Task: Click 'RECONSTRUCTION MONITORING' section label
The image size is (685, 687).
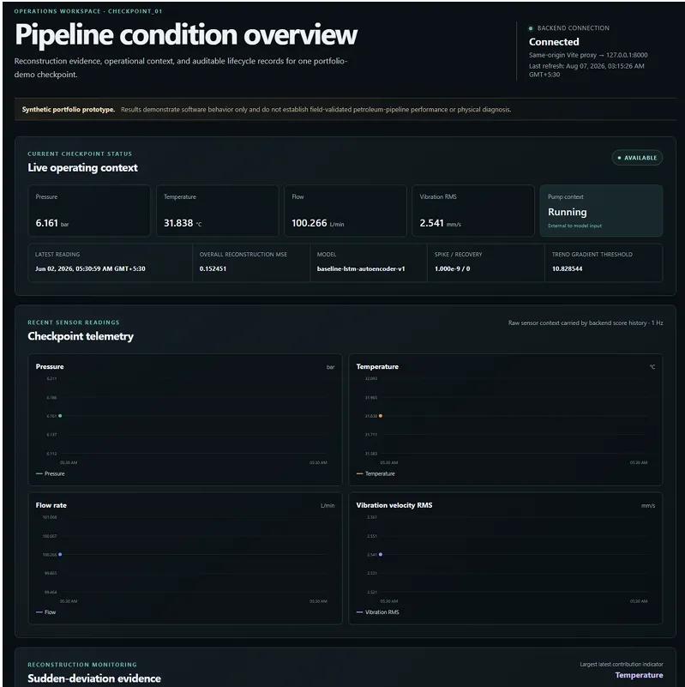Action: tap(82, 665)
